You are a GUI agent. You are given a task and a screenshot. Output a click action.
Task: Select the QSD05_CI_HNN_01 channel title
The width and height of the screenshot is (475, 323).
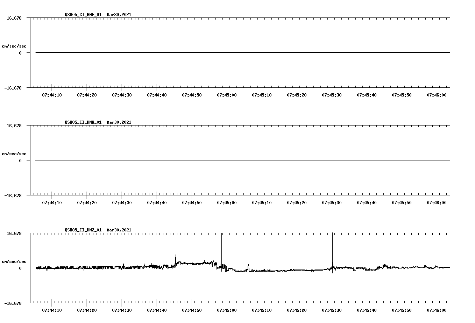(83, 122)
